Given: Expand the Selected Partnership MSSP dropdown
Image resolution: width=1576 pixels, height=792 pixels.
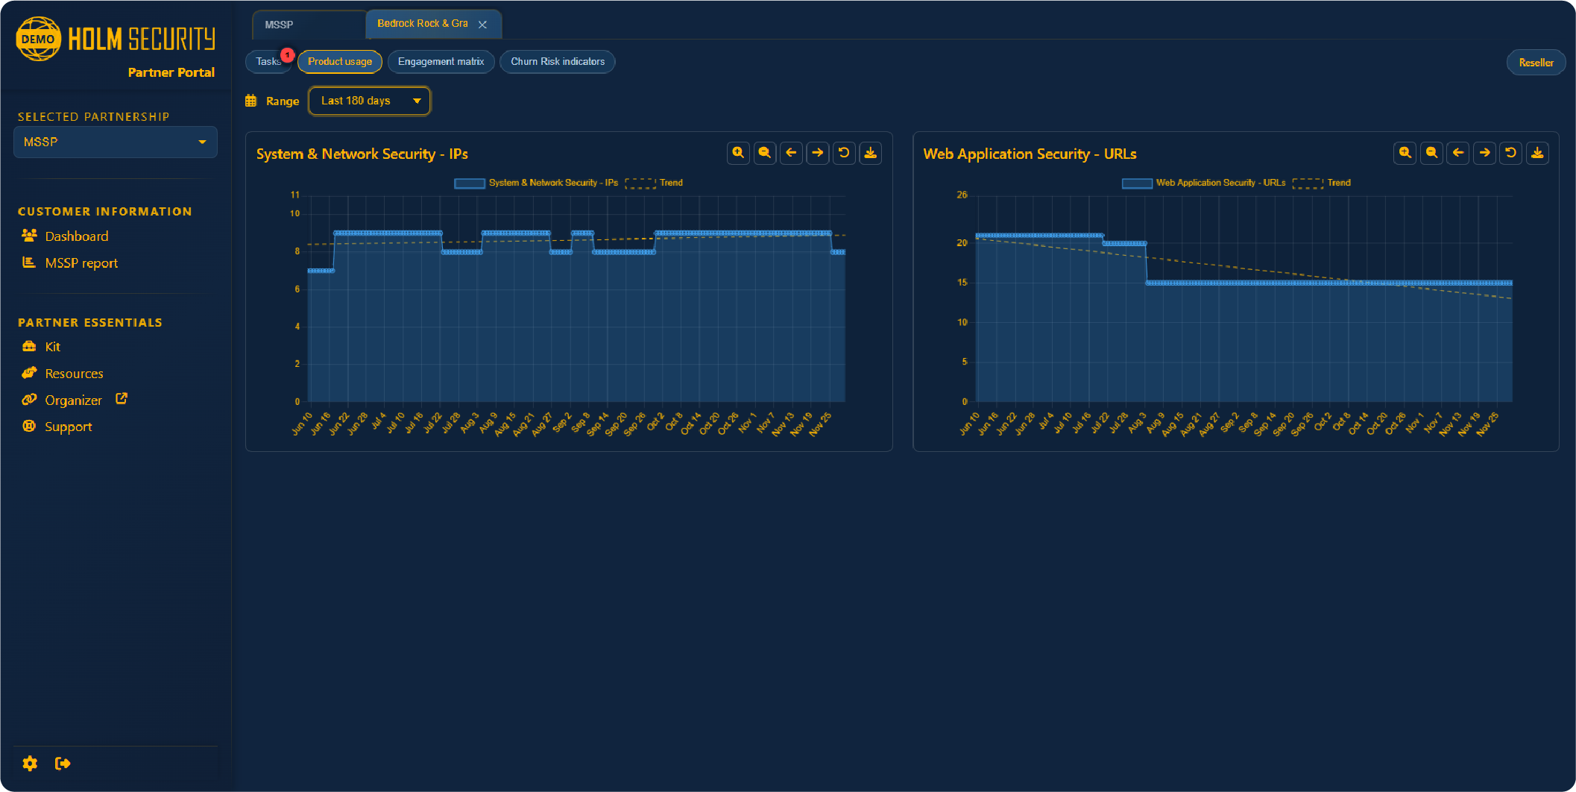Looking at the screenshot, I should [x=115, y=142].
